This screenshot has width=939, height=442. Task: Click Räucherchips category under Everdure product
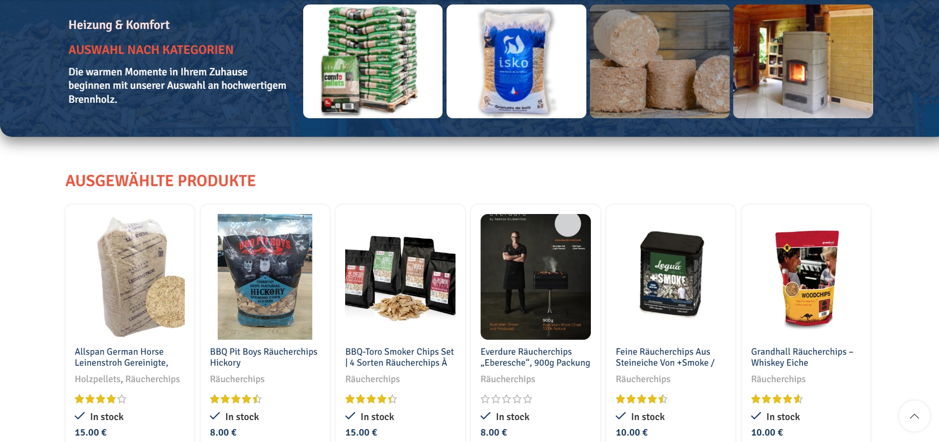click(x=507, y=379)
